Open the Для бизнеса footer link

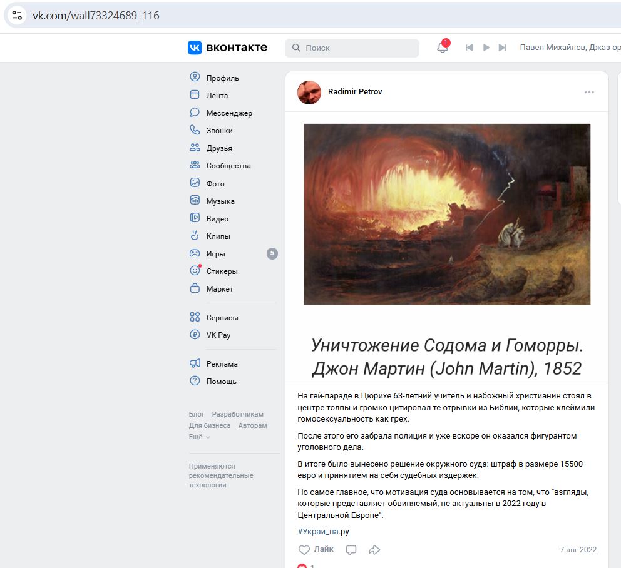[x=210, y=425]
